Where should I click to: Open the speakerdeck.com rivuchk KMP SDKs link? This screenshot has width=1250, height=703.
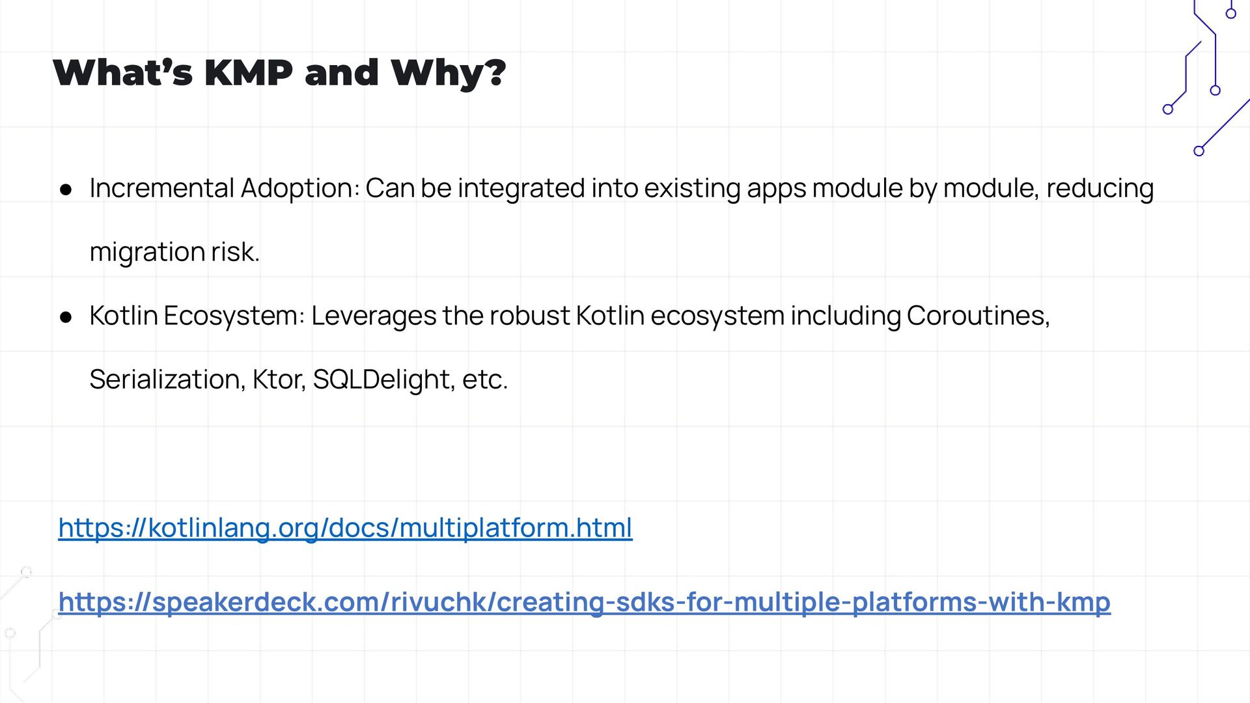tap(584, 602)
